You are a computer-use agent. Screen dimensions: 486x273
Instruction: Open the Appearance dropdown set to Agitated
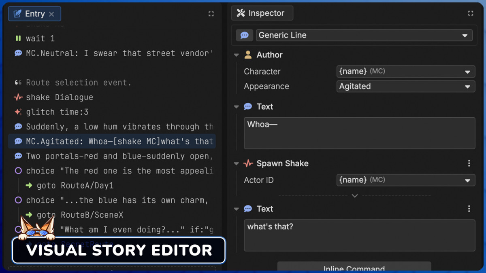click(405, 86)
